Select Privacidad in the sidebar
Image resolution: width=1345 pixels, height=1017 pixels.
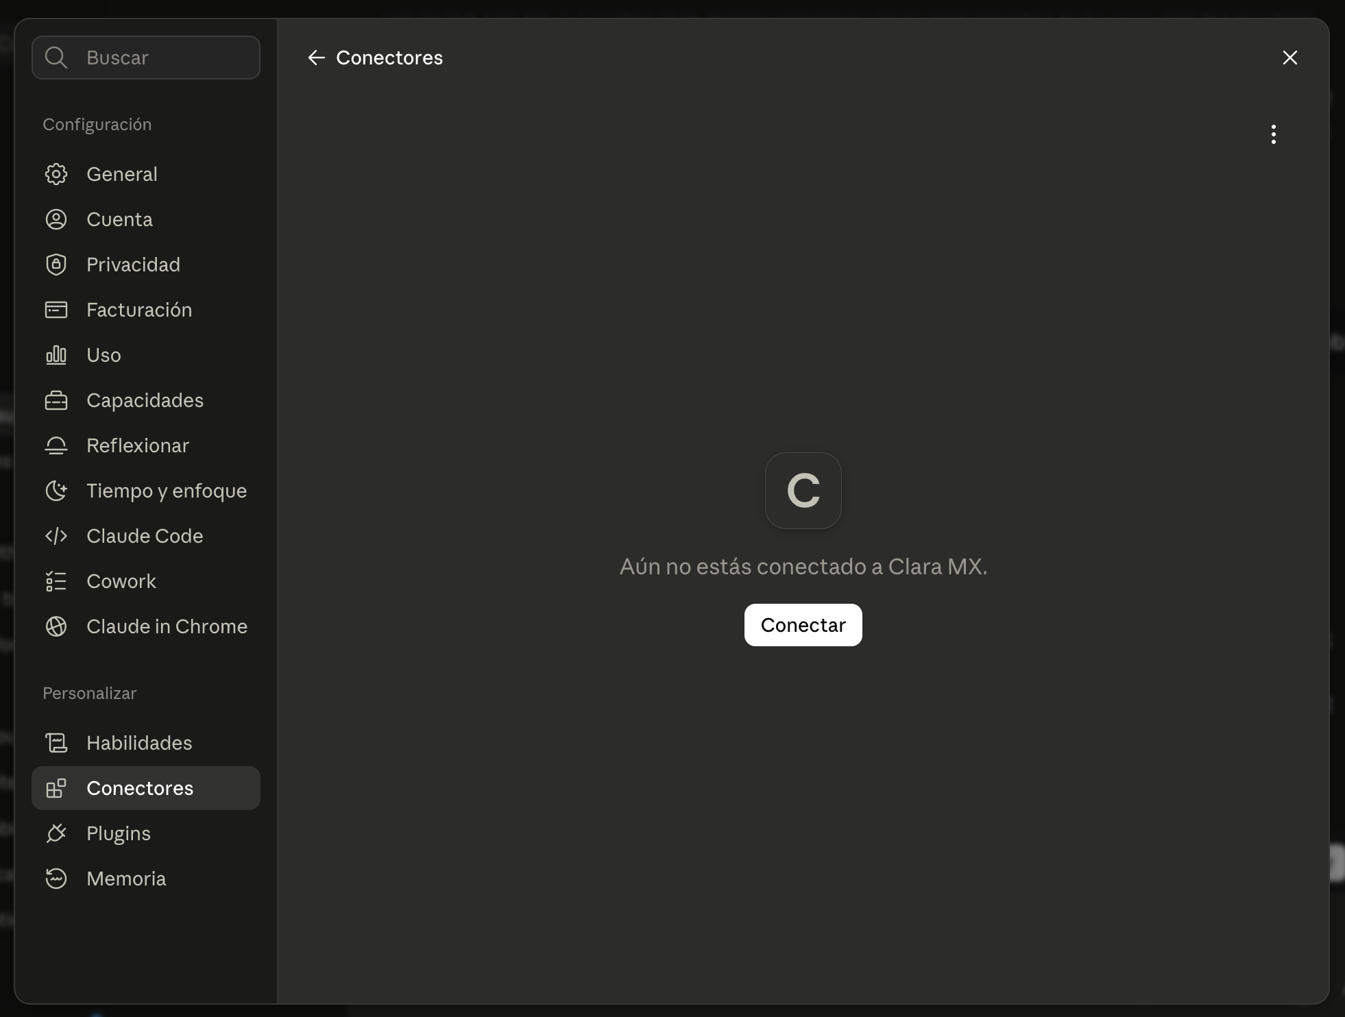(x=146, y=265)
